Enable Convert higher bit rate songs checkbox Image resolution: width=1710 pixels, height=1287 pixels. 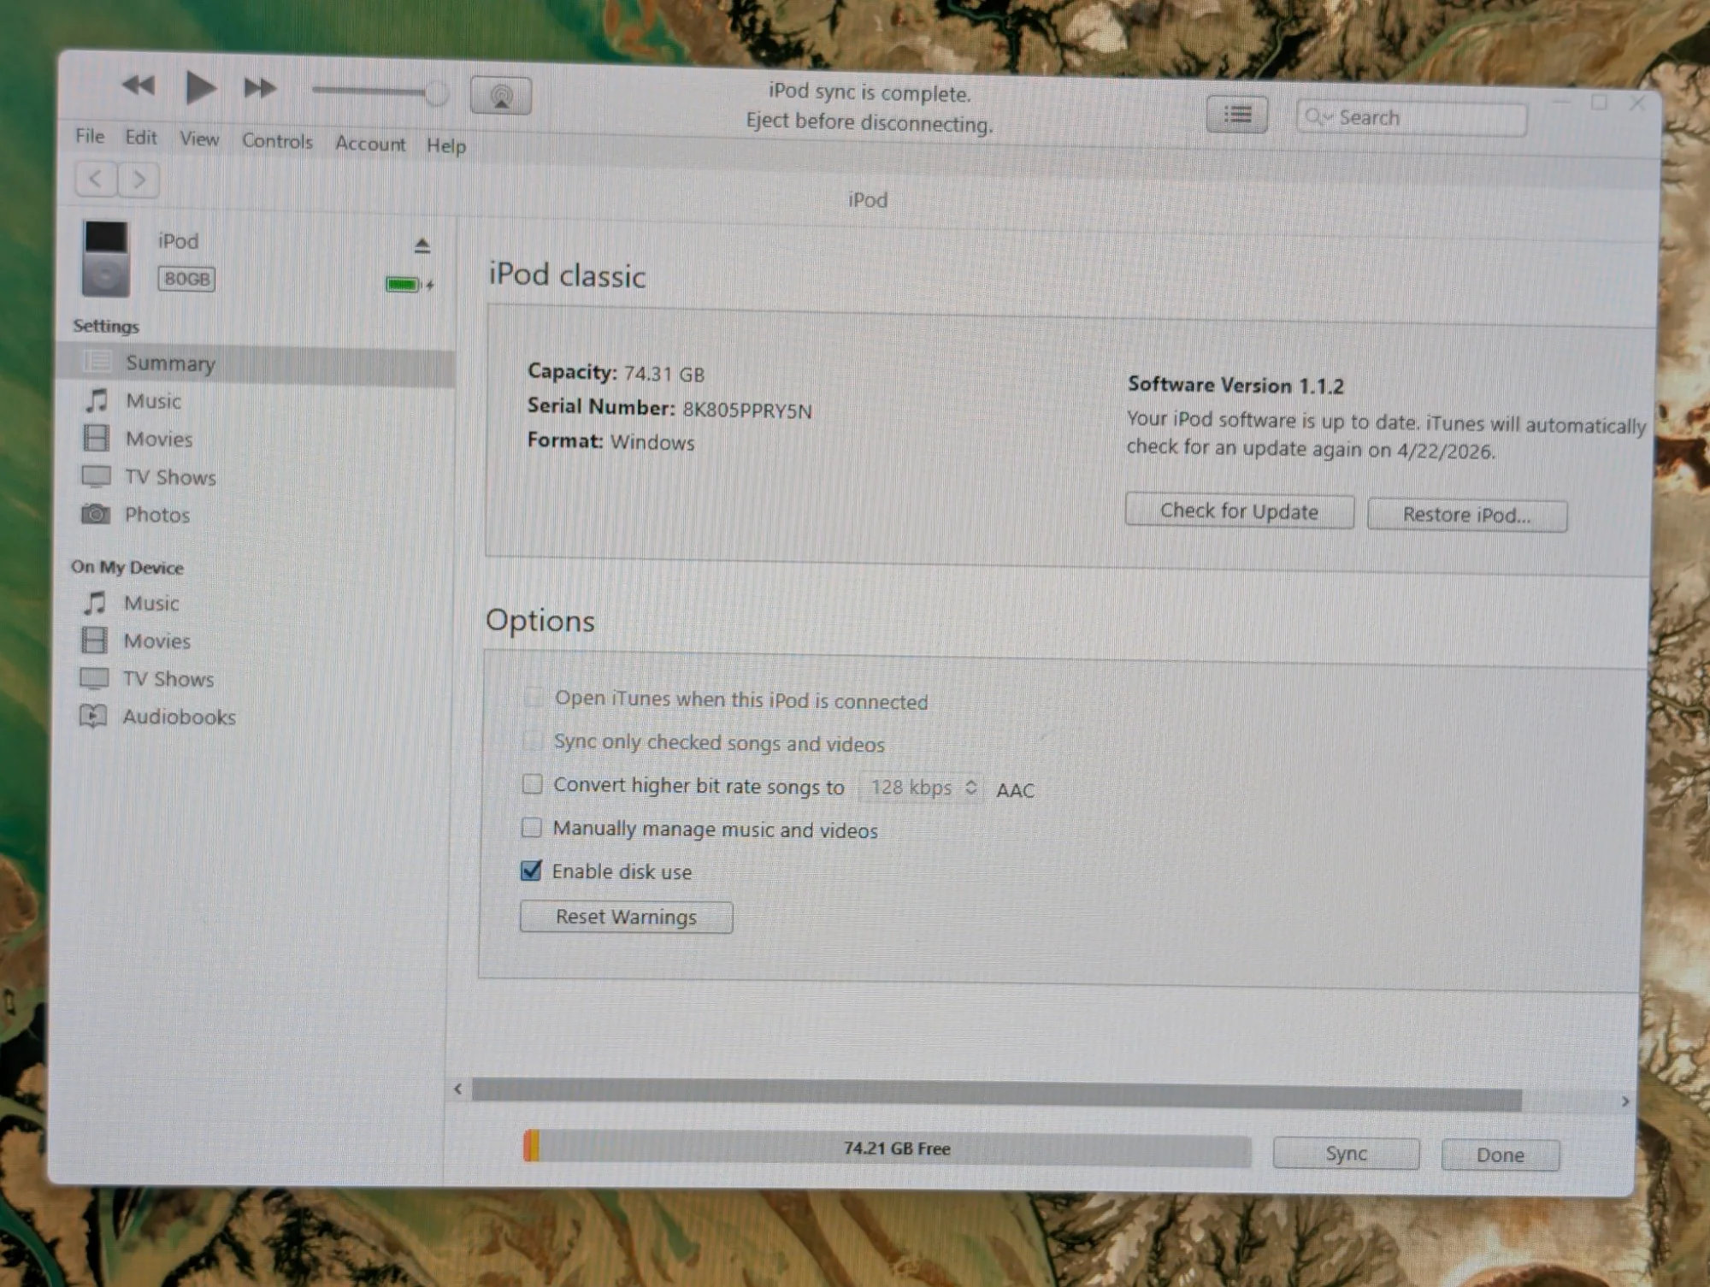point(532,784)
